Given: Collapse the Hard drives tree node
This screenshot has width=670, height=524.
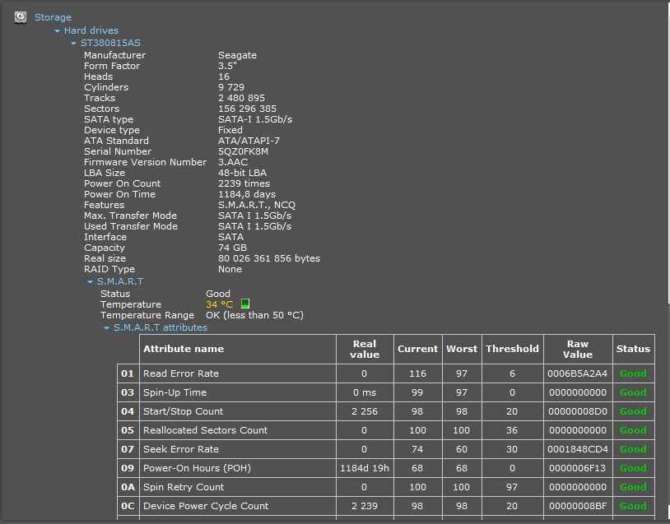Looking at the screenshot, I should [58, 30].
